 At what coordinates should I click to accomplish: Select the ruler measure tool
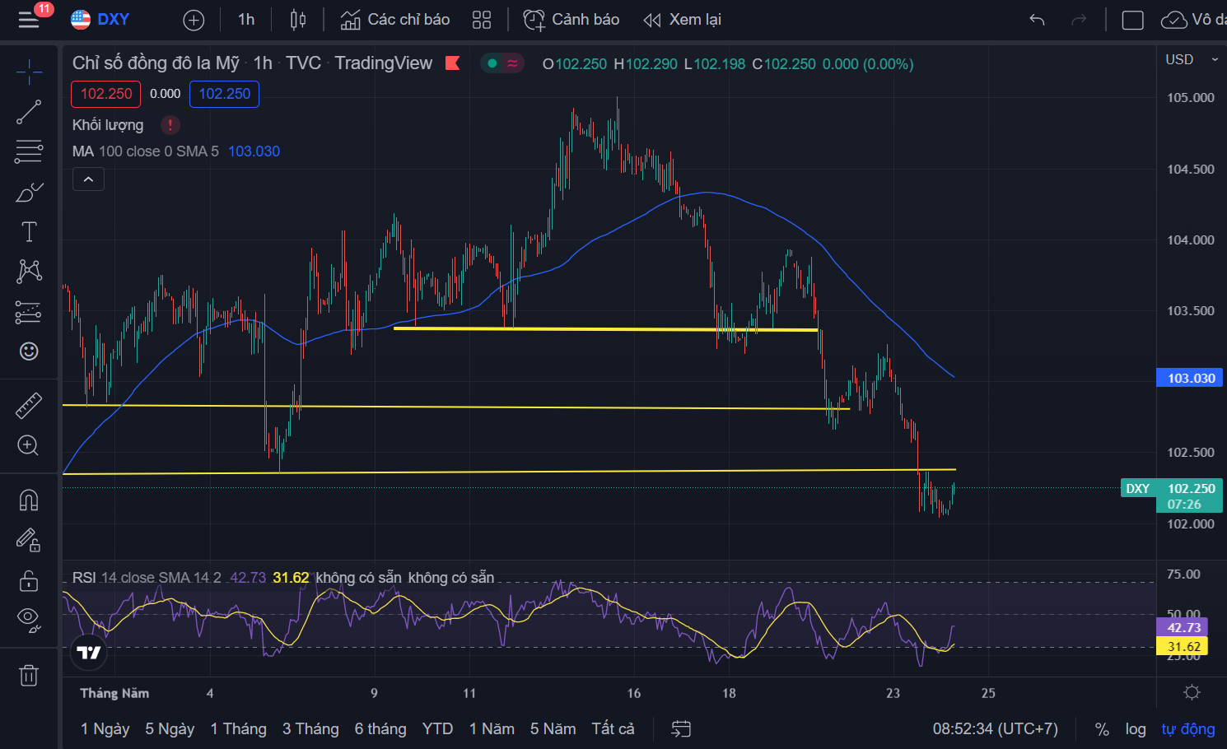click(x=29, y=405)
